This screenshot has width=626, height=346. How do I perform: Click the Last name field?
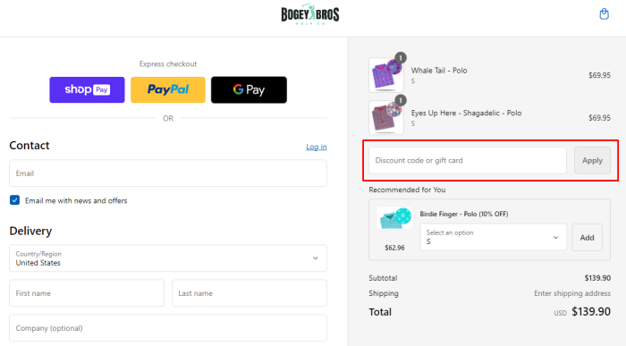(250, 293)
